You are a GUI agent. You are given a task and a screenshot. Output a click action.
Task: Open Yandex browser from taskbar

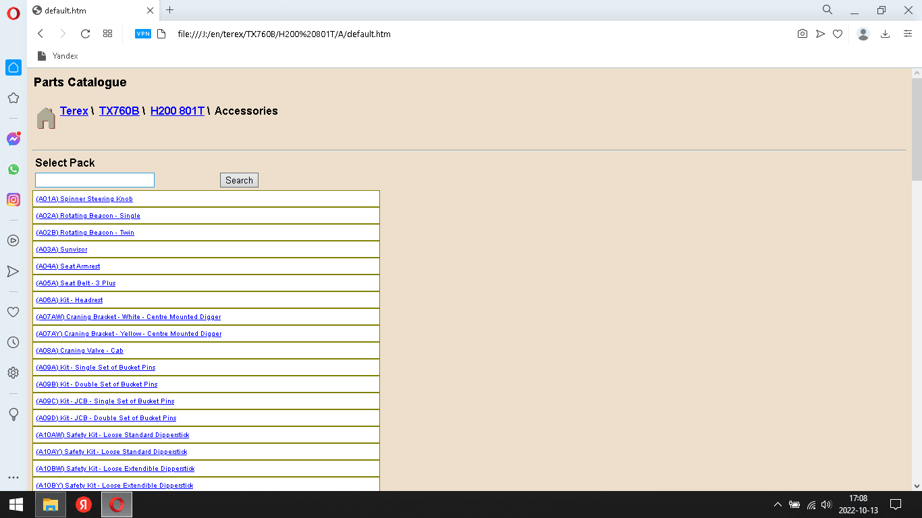[x=84, y=505]
